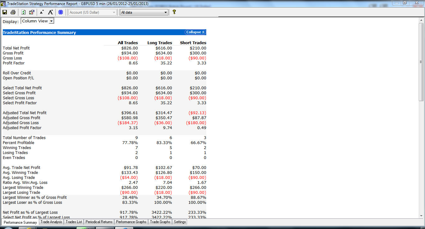This screenshot has width=425, height=229.
Task: View the Trade Graphs tab
Action: [160, 222]
